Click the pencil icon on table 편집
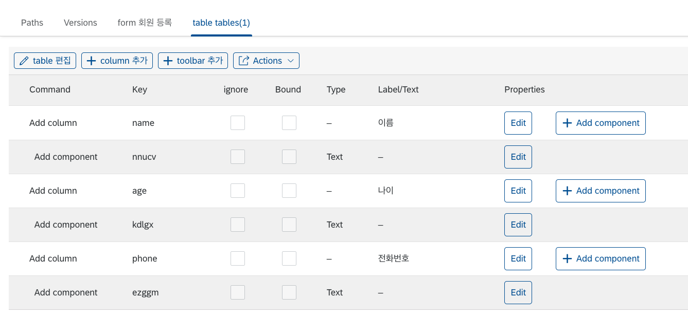Image resolution: width=688 pixels, height=316 pixels. pos(24,61)
